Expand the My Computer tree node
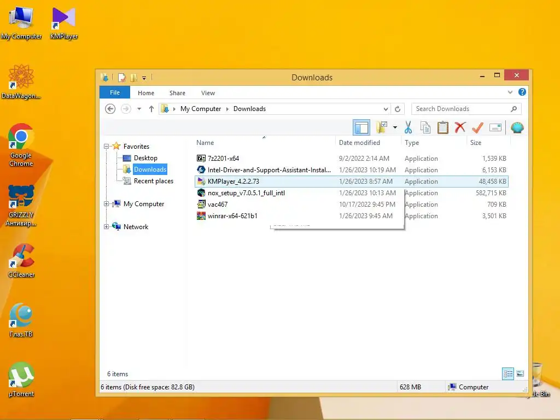The width and height of the screenshot is (560, 420). point(107,204)
